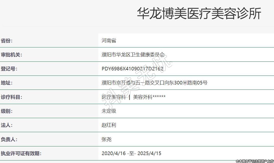Click the 执业许可证有效期 row label
Image resolution: width=274 pixels, height=163 pixels.
tap(21, 153)
